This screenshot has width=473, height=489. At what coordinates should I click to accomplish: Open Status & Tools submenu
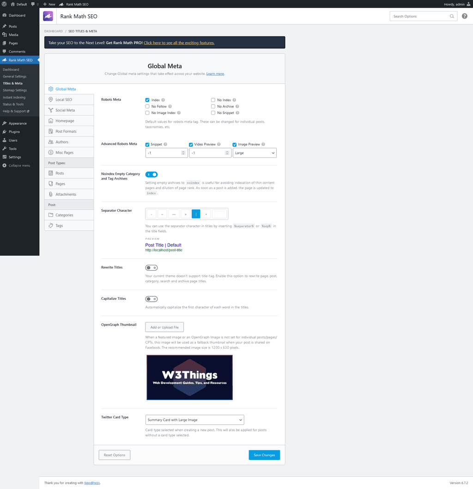13,104
